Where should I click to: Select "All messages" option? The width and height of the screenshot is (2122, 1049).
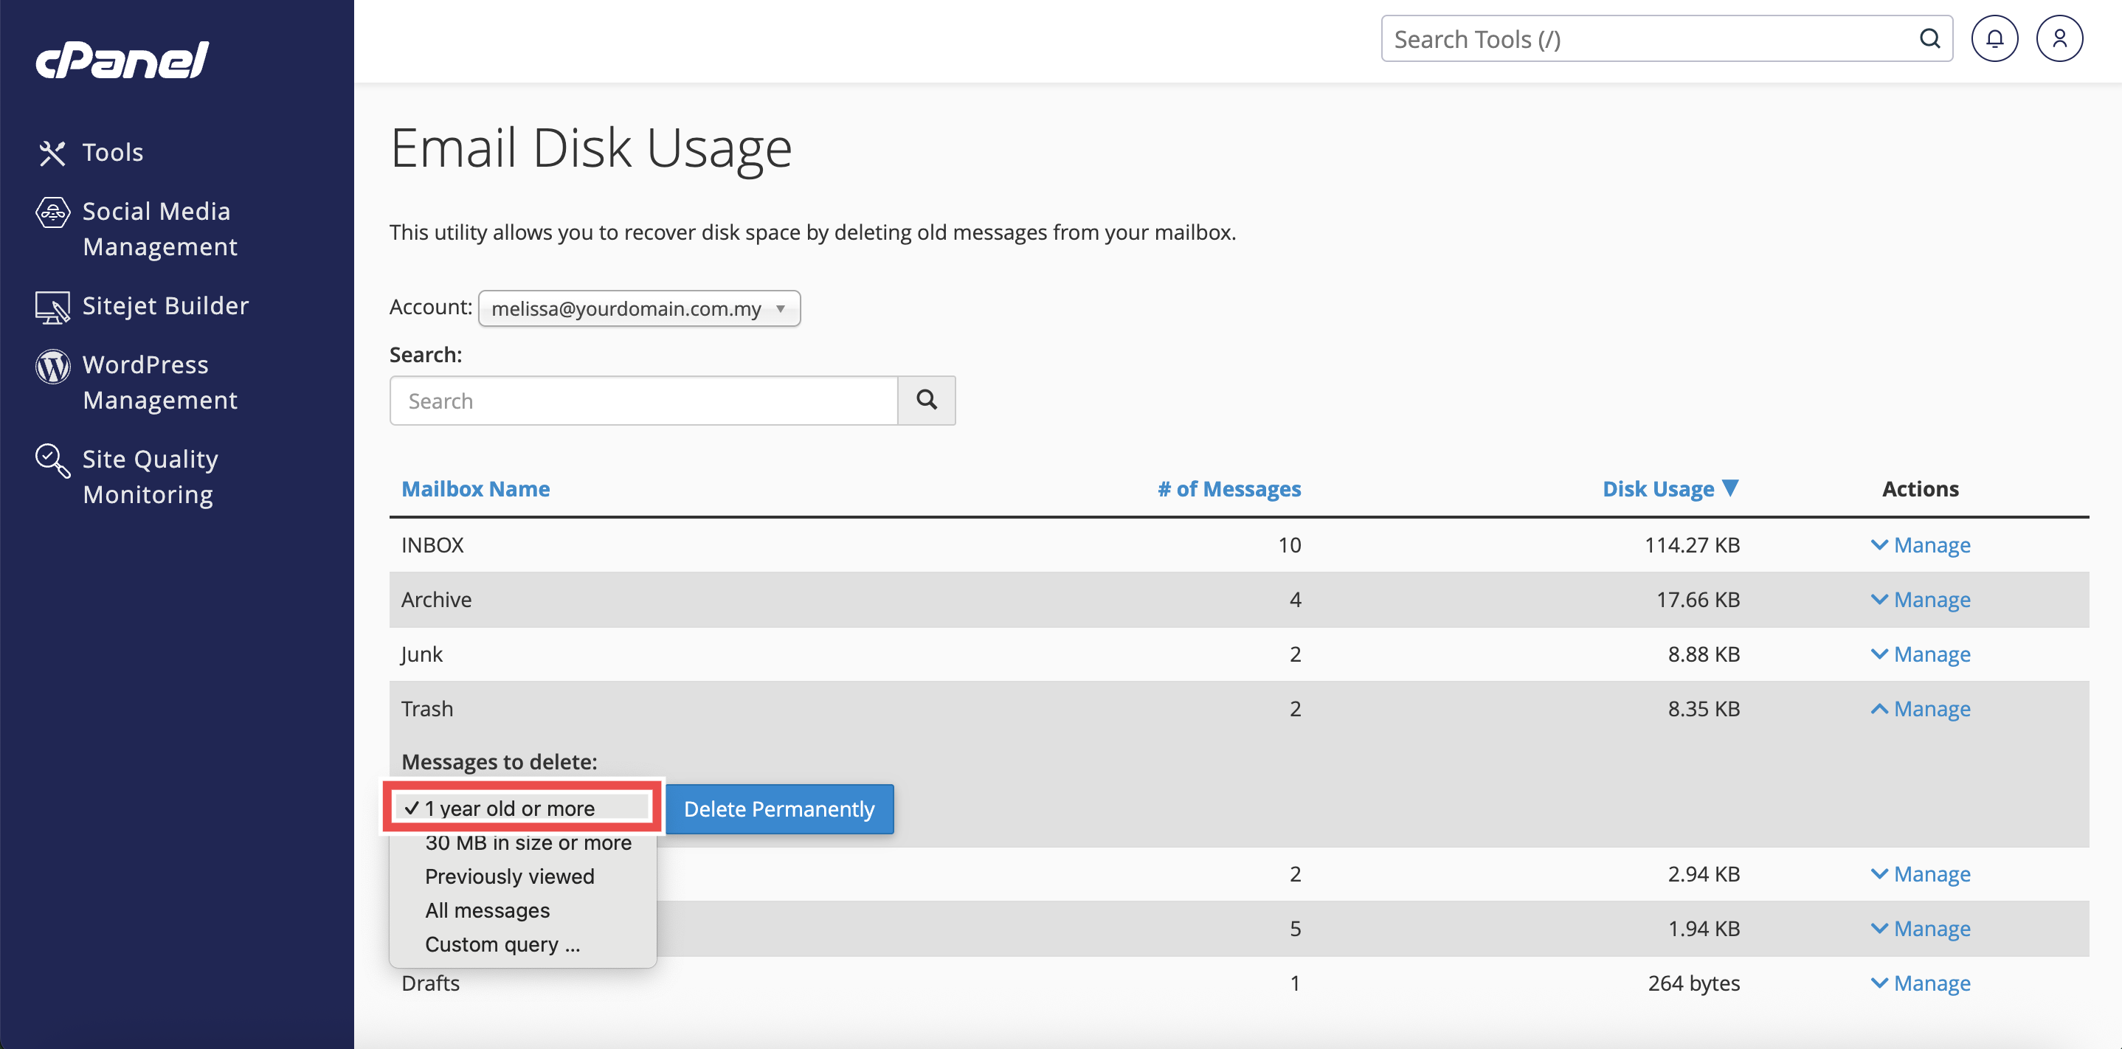[x=487, y=910]
